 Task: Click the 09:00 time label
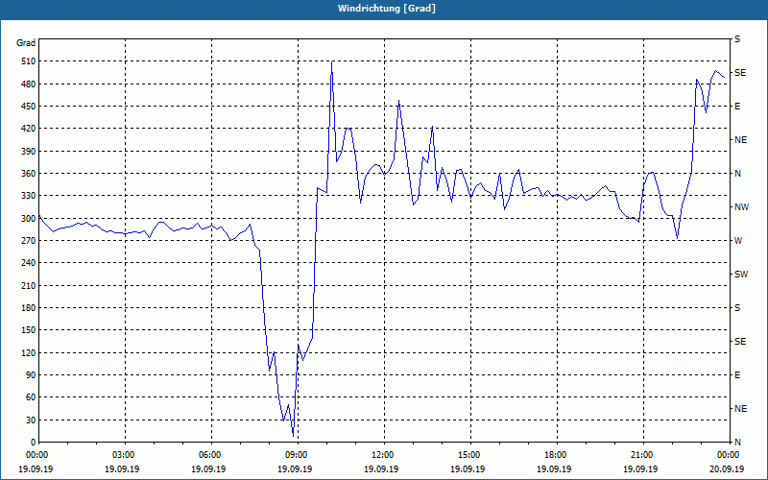[x=296, y=455]
